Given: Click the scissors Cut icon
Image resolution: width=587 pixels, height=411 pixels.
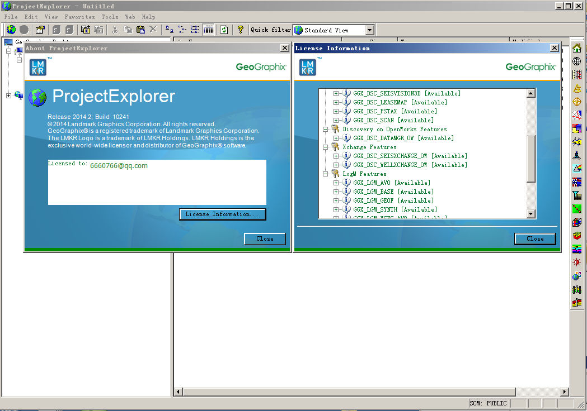Looking at the screenshot, I should tap(115, 30).
